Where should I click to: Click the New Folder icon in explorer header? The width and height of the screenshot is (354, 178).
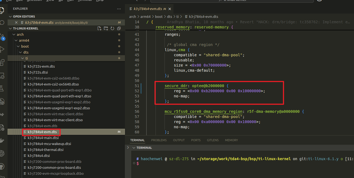tap(106, 28)
